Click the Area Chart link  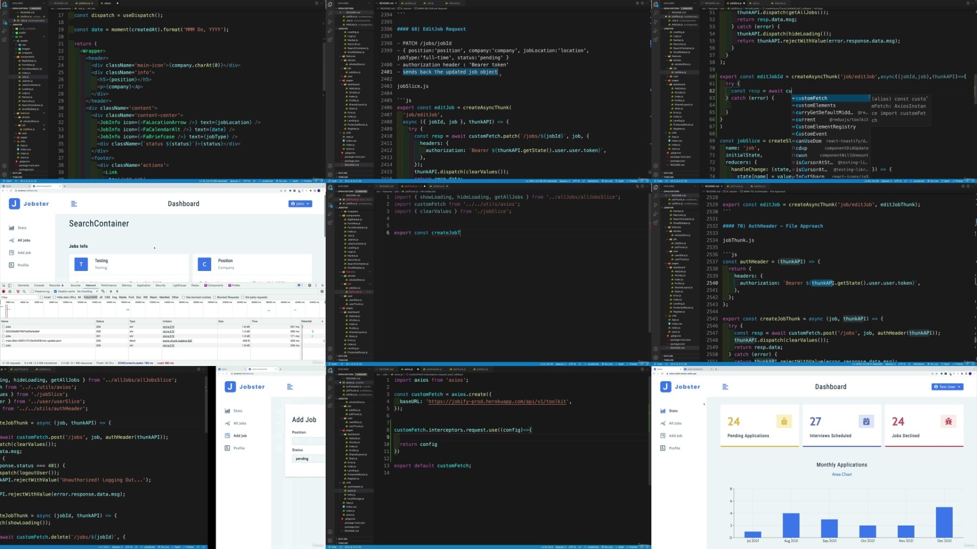click(842, 475)
